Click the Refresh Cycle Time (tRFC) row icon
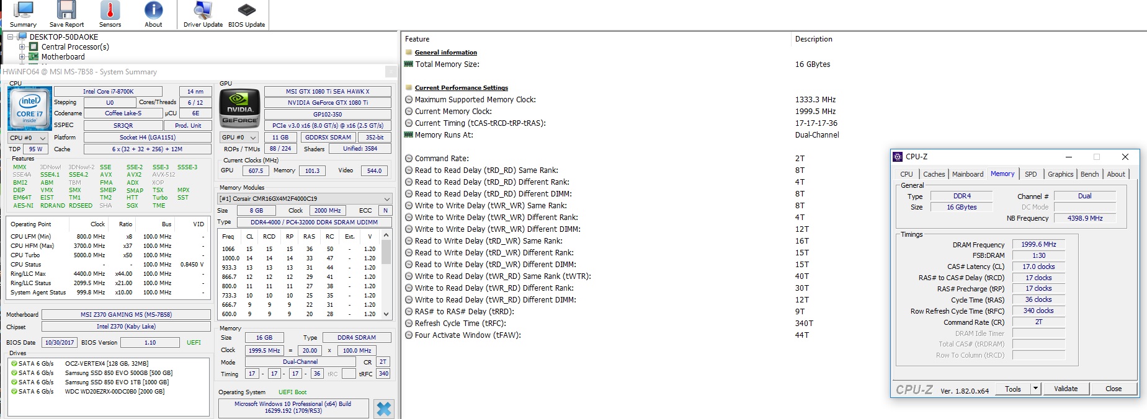The width and height of the screenshot is (1147, 419). tap(409, 324)
